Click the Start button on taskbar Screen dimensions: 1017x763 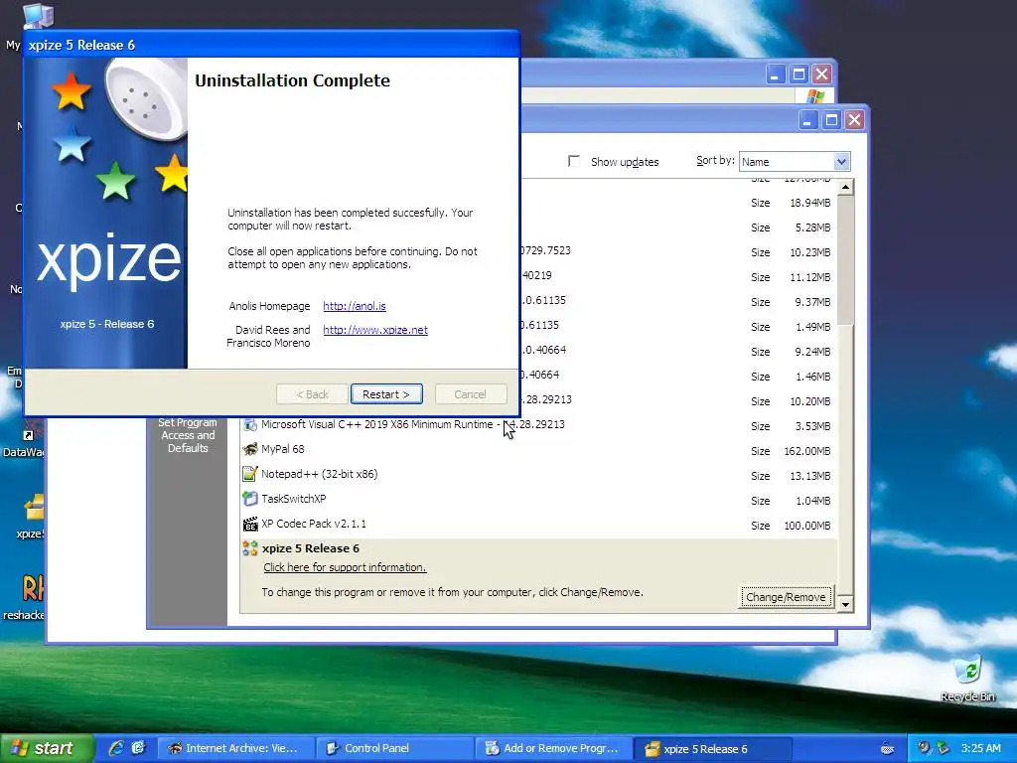[46, 749]
